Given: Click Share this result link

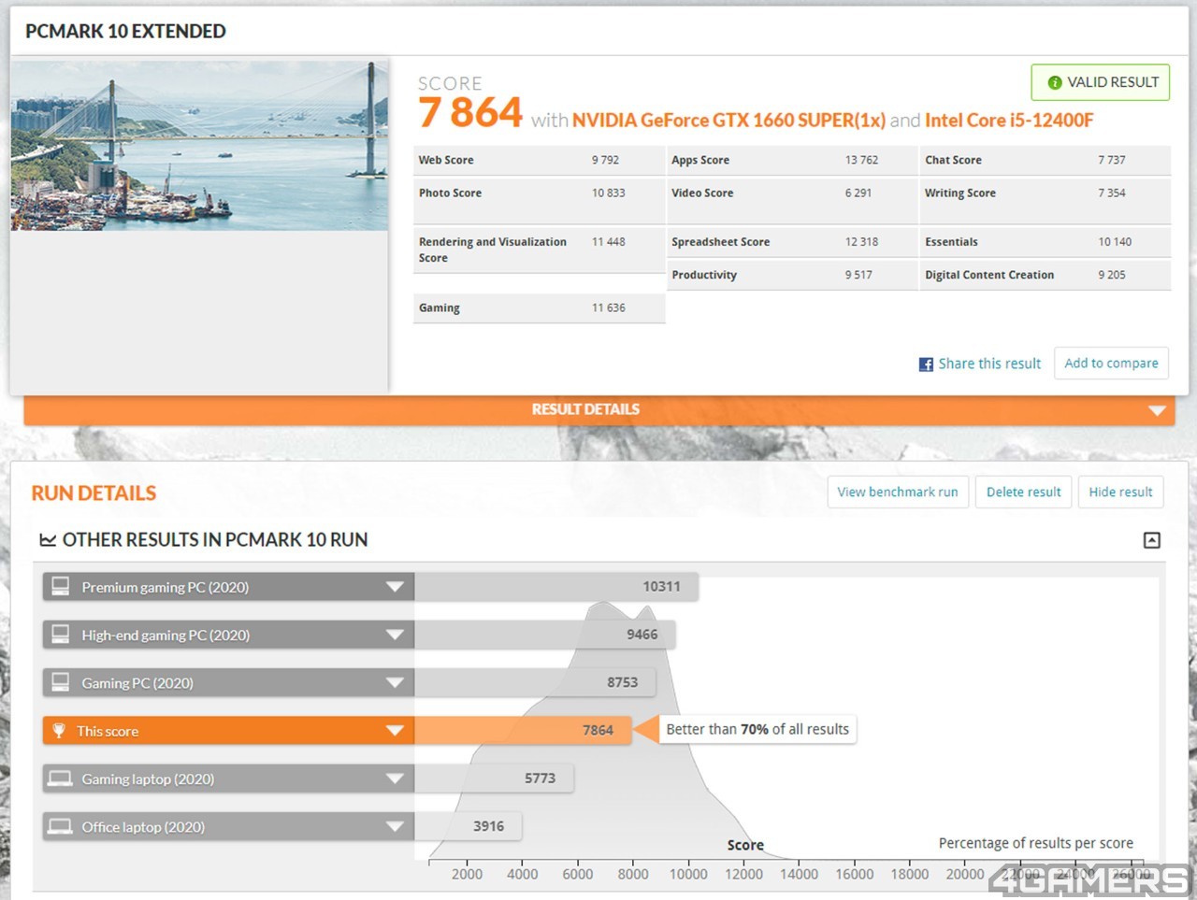Looking at the screenshot, I should 989,364.
